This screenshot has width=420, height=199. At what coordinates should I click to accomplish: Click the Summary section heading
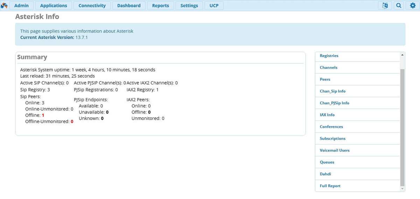(32, 57)
